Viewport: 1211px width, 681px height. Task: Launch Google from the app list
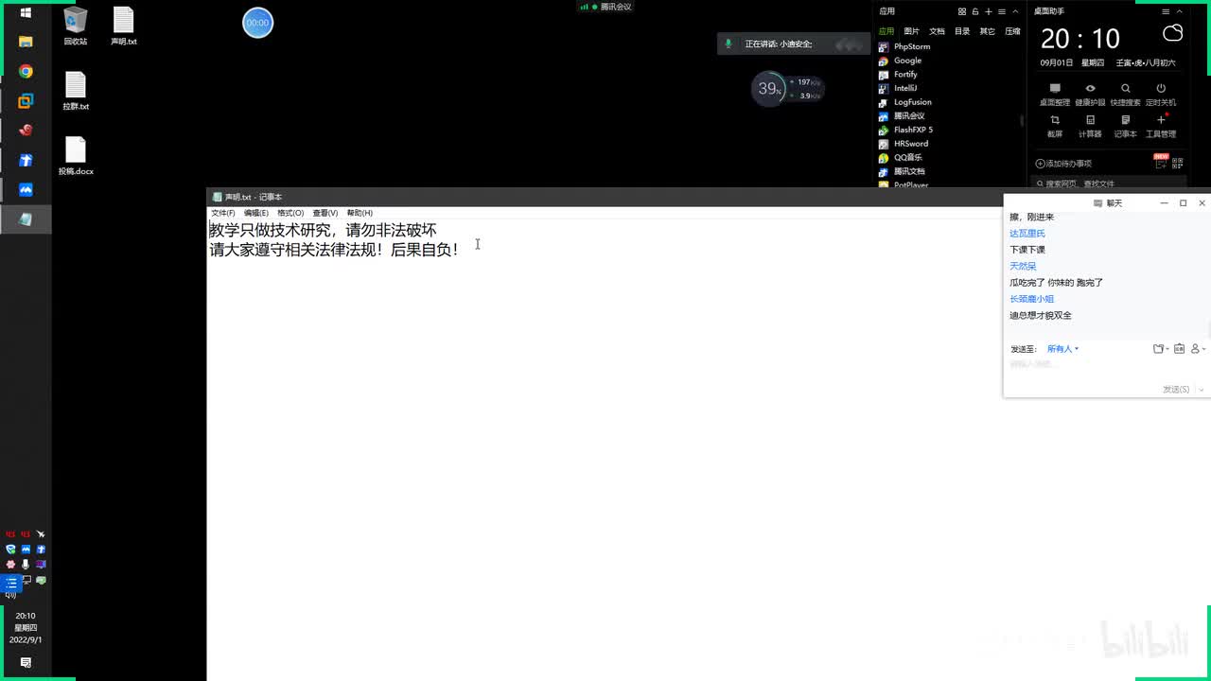click(900, 61)
